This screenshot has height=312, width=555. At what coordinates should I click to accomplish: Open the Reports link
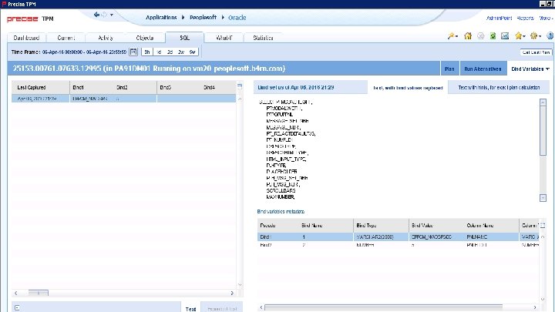click(x=525, y=18)
